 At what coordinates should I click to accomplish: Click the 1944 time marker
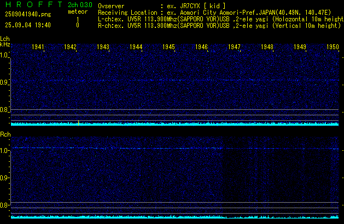[136, 47]
